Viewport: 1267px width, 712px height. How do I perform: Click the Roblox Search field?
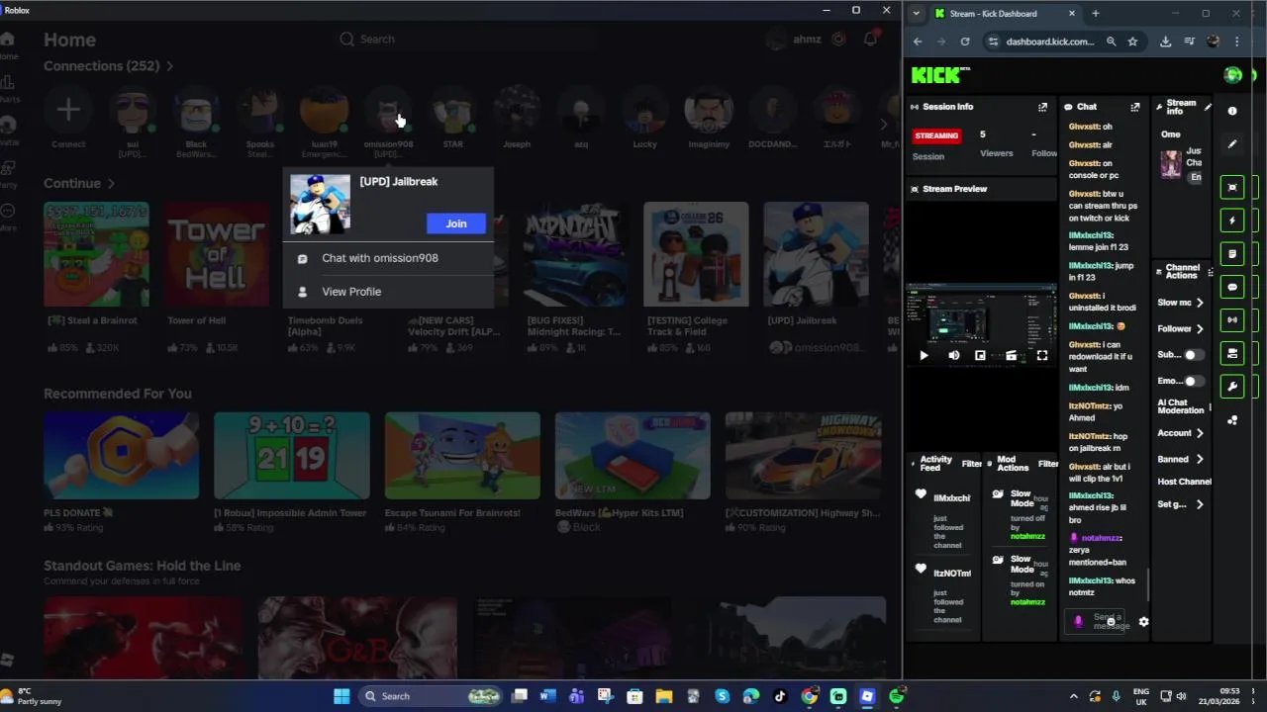pyautogui.click(x=465, y=40)
